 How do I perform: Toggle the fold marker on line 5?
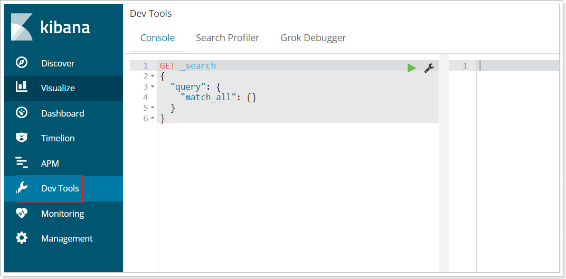click(153, 108)
